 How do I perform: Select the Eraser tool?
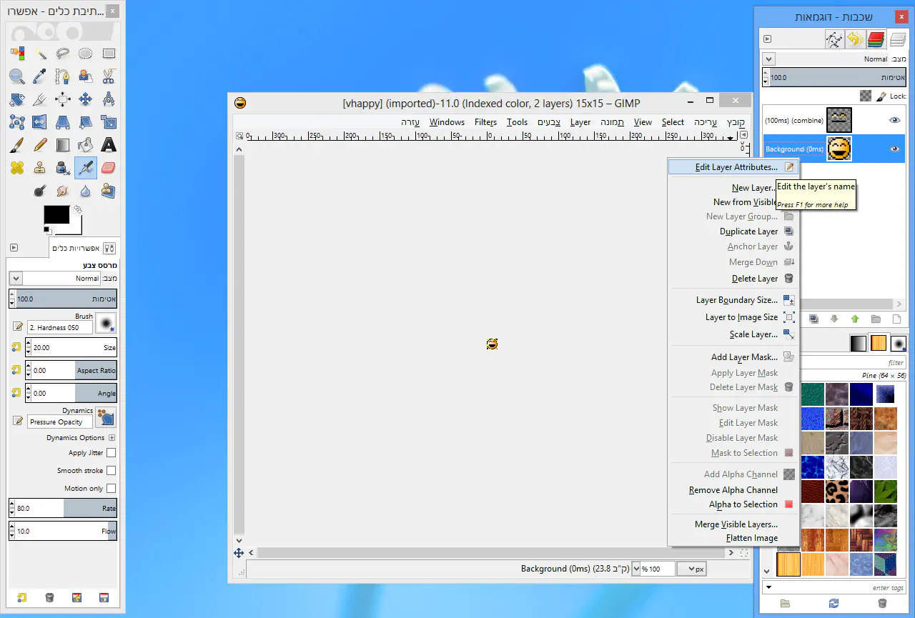coord(109,168)
